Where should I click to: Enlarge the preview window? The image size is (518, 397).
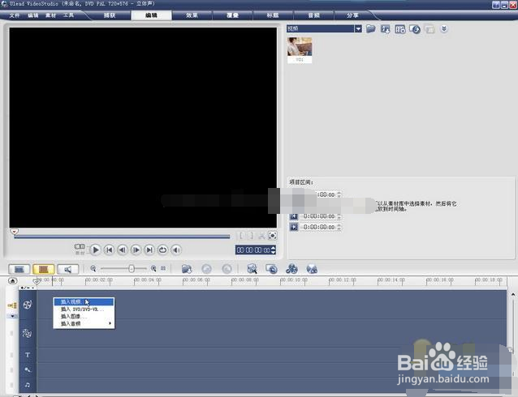[x=273, y=236]
